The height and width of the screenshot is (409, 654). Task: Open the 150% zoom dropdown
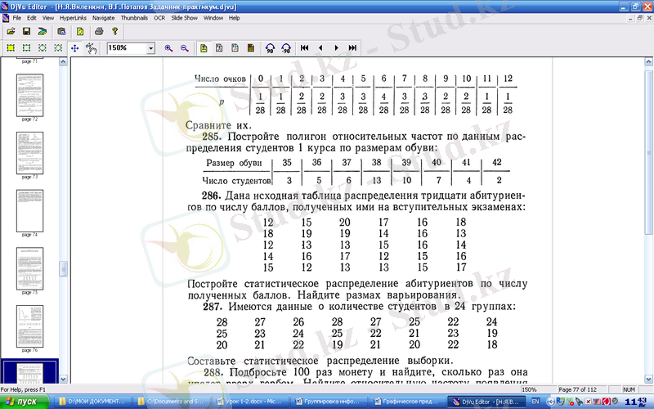[x=150, y=48]
